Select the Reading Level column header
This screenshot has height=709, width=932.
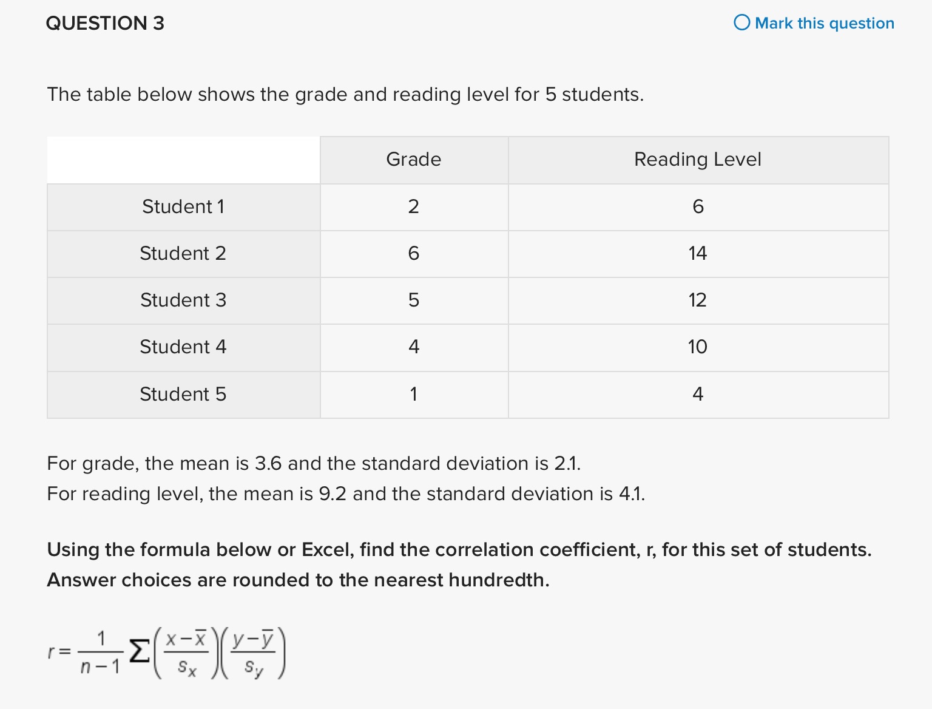pyautogui.click(x=697, y=160)
